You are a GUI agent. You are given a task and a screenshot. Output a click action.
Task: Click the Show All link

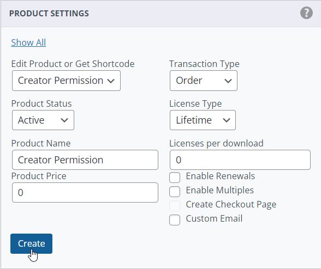pos(28,42)
